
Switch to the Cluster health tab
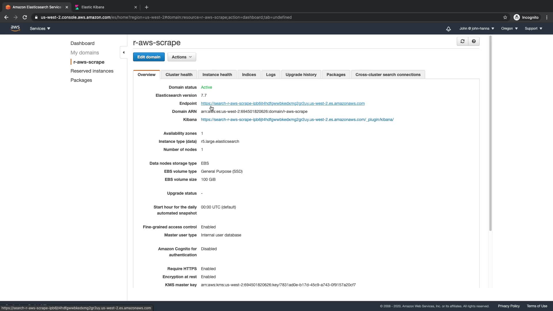point(179,75)
